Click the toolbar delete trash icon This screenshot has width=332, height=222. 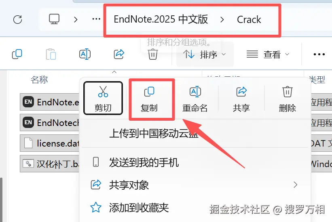pyautogui.click(x=153, y=54)
